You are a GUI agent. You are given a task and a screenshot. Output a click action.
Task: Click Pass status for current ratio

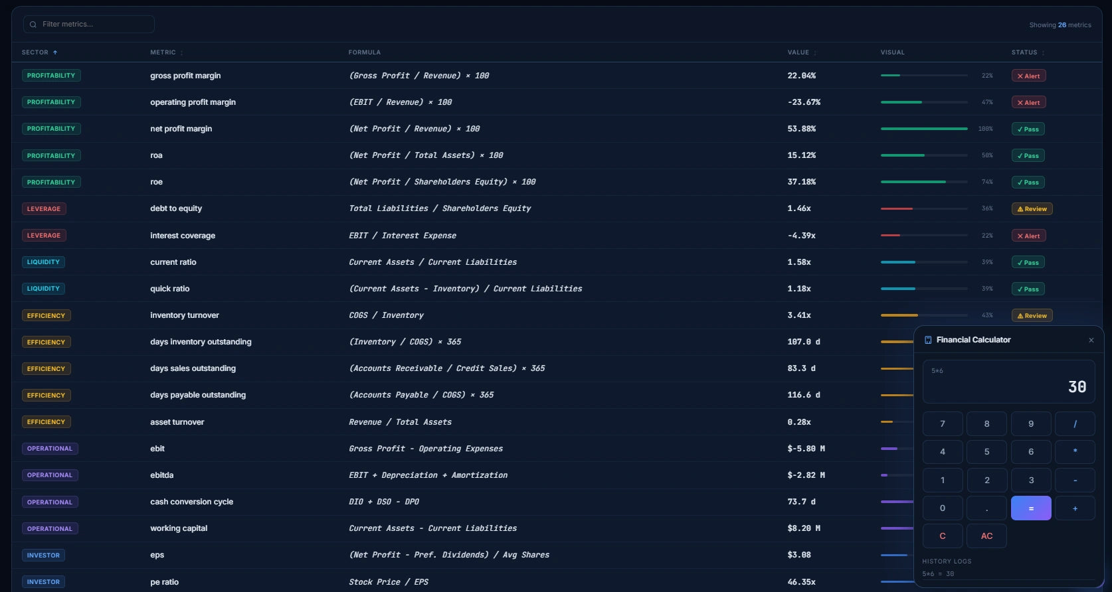tap(1028, 262)
